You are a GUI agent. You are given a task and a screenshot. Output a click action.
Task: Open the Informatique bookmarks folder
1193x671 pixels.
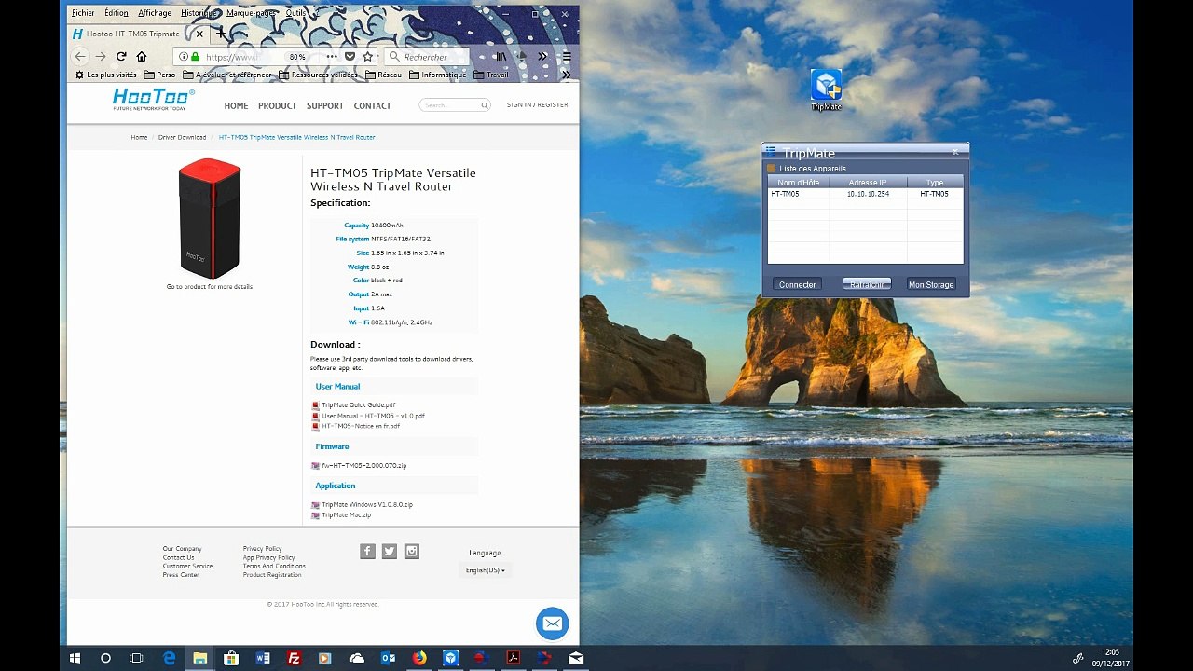(x=438, y=75)
